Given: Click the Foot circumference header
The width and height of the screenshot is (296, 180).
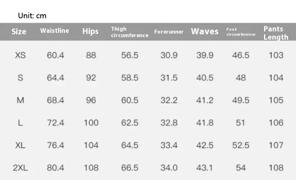Looking at the screenshot, I should pos(241,32).
